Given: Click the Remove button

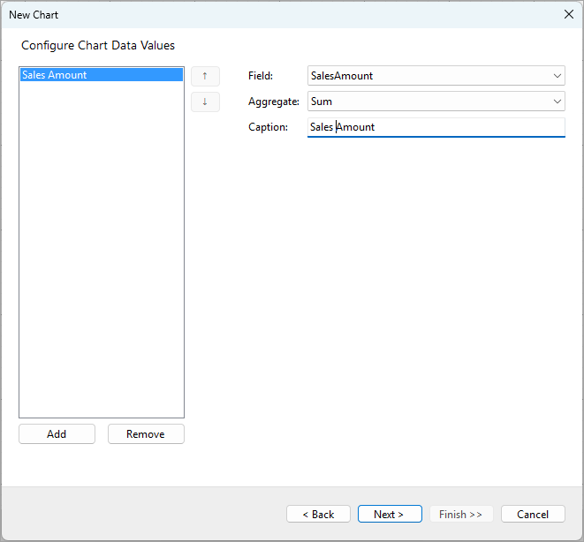Looking at the screenshot, I should click(146, 433).
